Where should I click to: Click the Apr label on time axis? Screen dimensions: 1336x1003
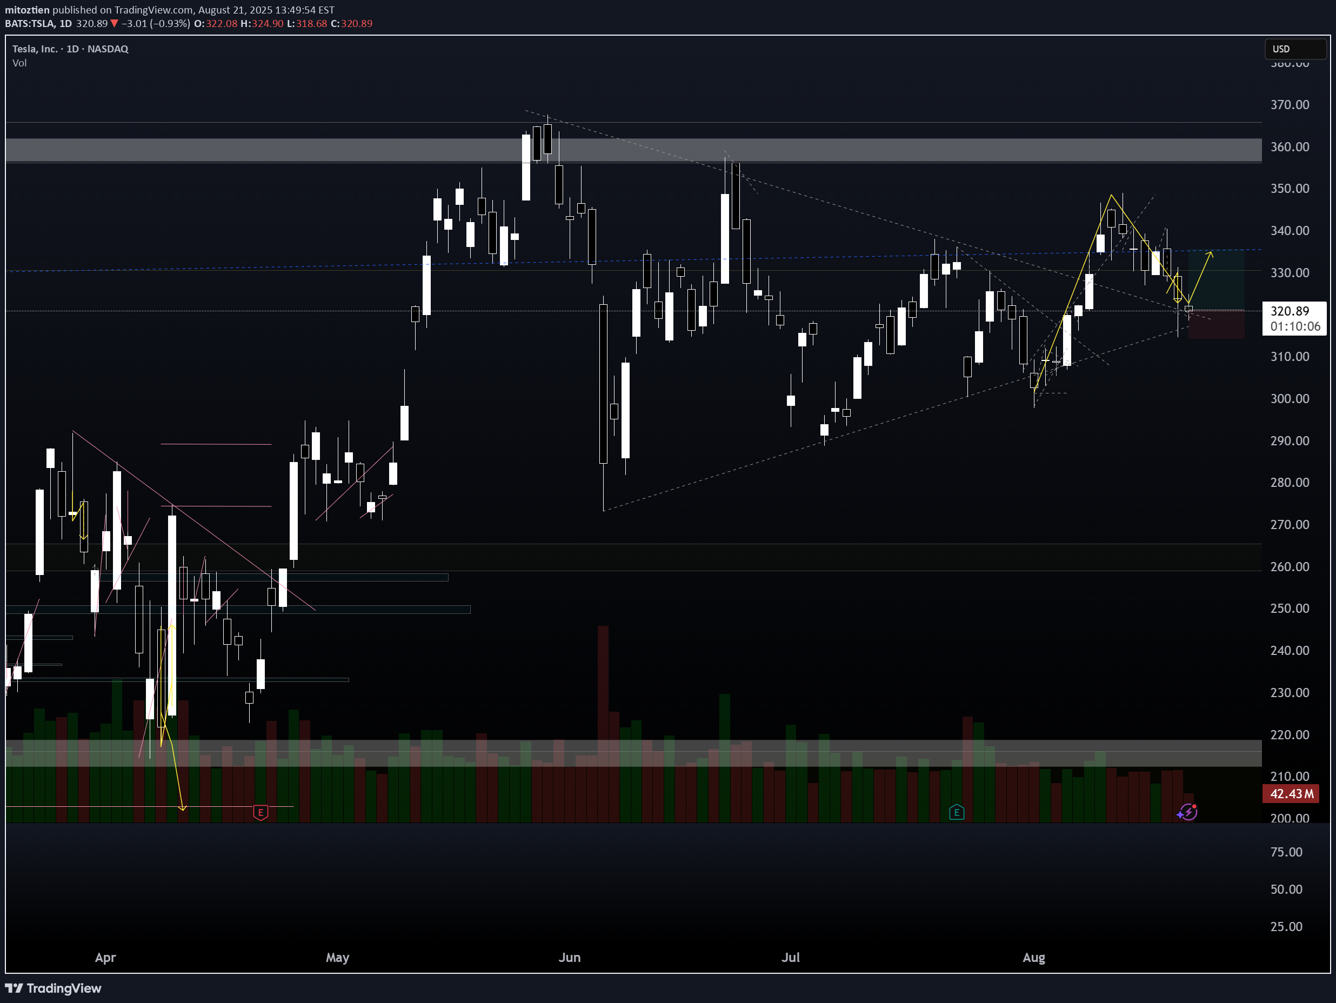pos(105,957)
